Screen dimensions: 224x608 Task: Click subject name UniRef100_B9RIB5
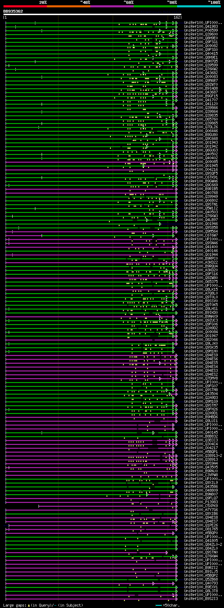point(201,189)
